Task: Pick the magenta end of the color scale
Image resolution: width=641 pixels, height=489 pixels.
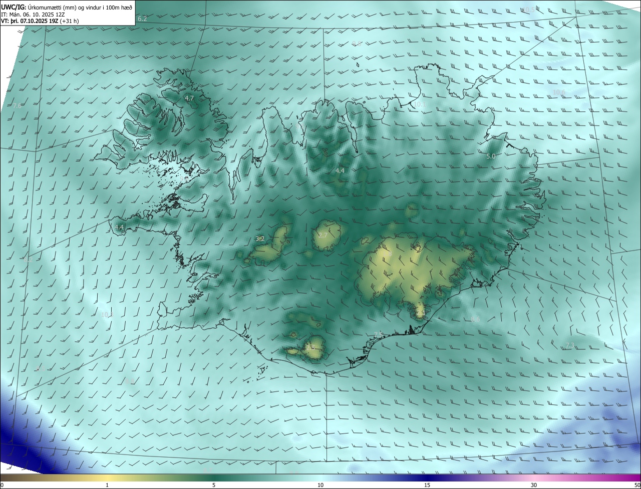Action: 631,478
